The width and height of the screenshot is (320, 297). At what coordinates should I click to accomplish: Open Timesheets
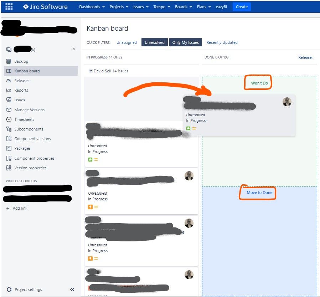[24, 119]
